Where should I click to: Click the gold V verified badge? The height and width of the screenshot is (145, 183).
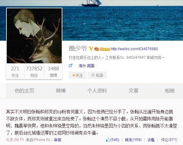click(91, 49)
